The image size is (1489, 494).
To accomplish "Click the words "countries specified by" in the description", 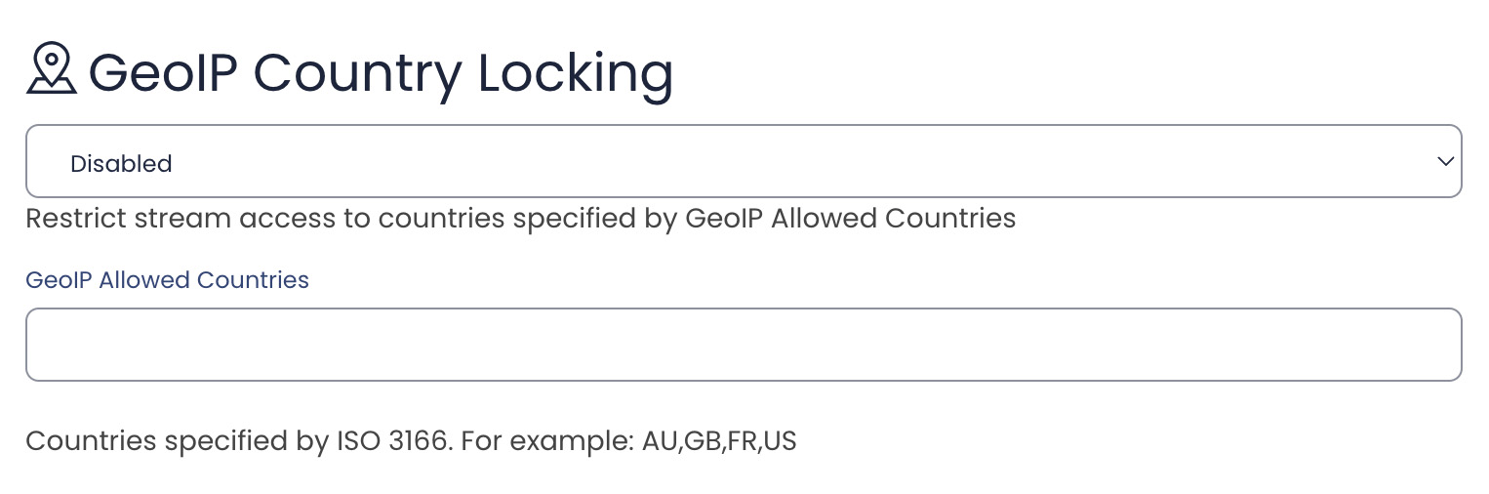I will pyautogui.click(x=528, y=218).
